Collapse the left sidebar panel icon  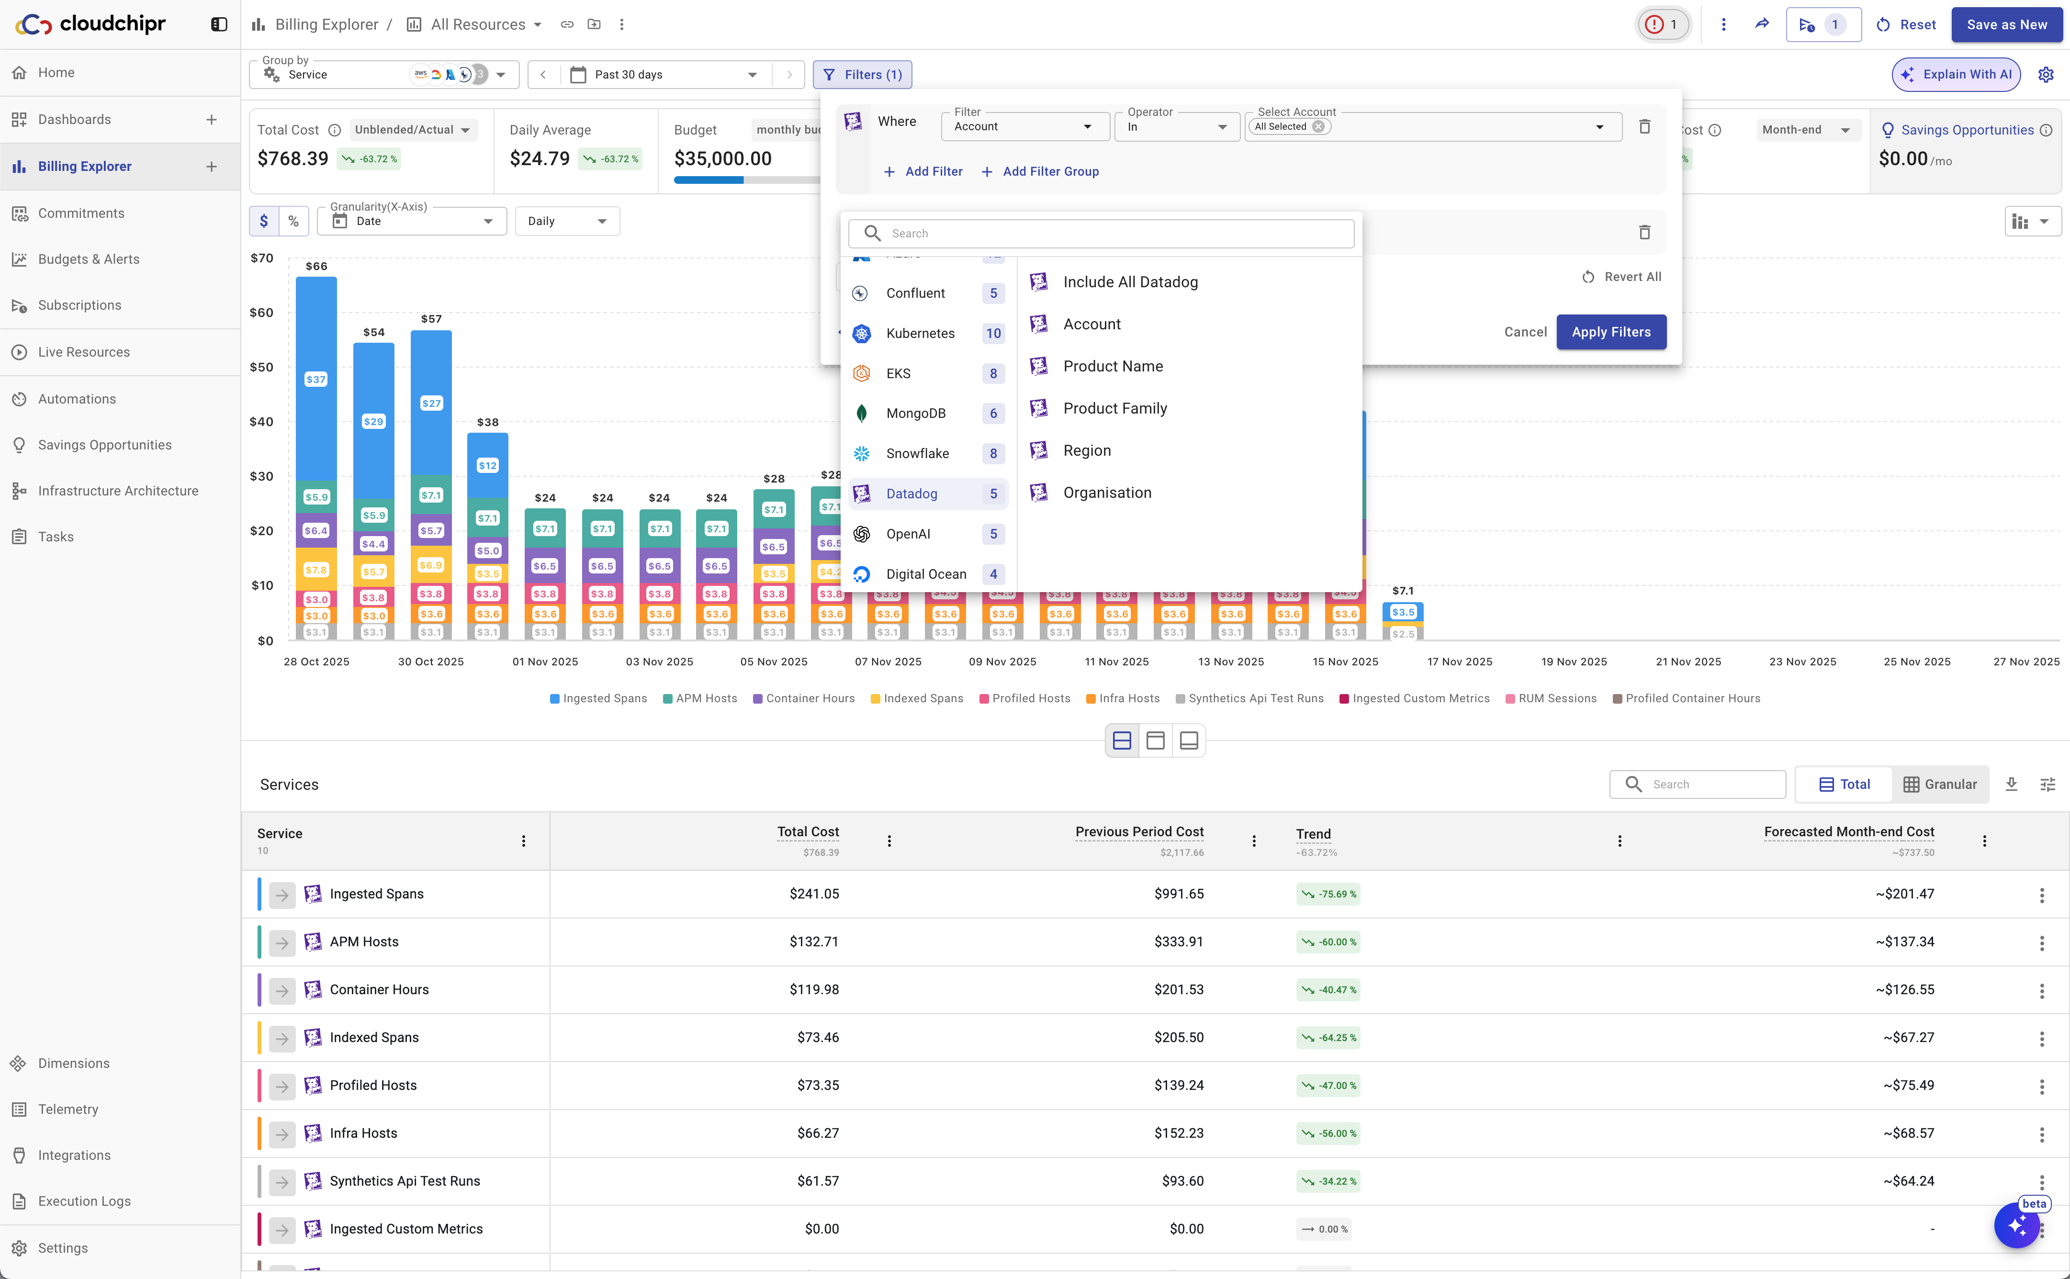click(x=218, y=24)
